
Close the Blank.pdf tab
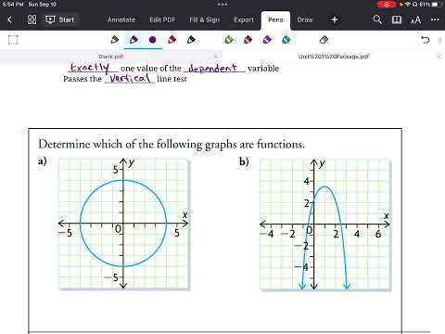pyautogui.click(x=216, y=57)
